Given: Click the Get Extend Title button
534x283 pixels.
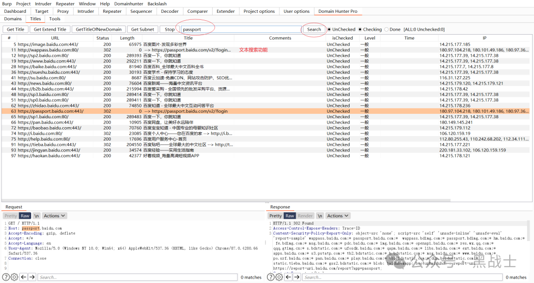Looking at the screenshot, I should [x=50, y=29].
